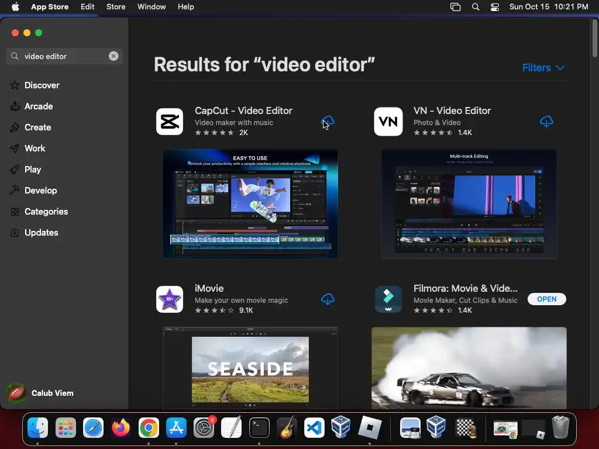This screenshot has width=599, height=449.
Task: Open the VN - Video Editor title
Action: pos(452,110)
